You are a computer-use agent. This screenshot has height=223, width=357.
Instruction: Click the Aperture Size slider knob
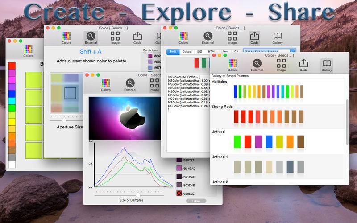pos(64,120)
